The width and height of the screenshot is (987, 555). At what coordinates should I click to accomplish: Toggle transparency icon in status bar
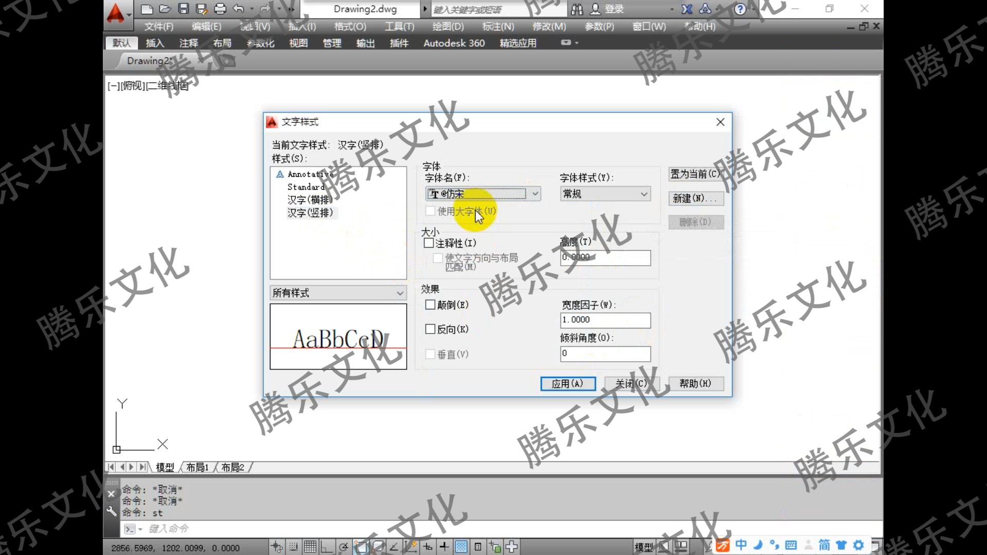point(461,547)
